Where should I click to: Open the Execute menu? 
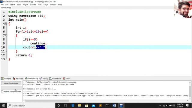33,5
